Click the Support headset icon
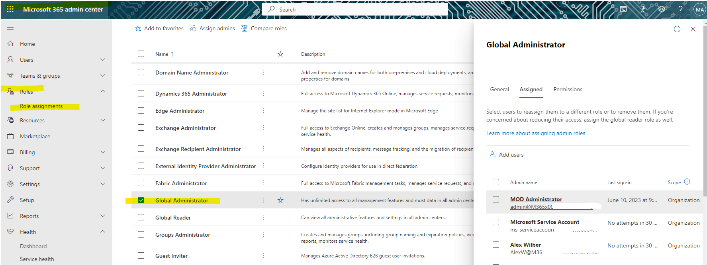The height and width of the screenshot is (265, 707). (x=11, y=168)
